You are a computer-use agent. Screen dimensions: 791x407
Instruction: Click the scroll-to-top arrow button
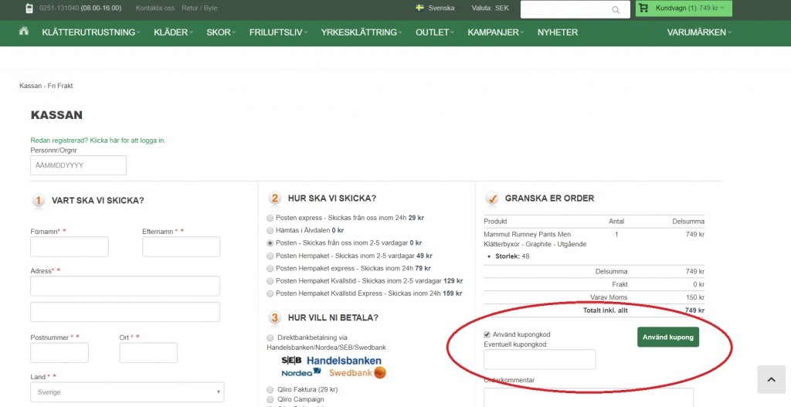pos(772,379)
